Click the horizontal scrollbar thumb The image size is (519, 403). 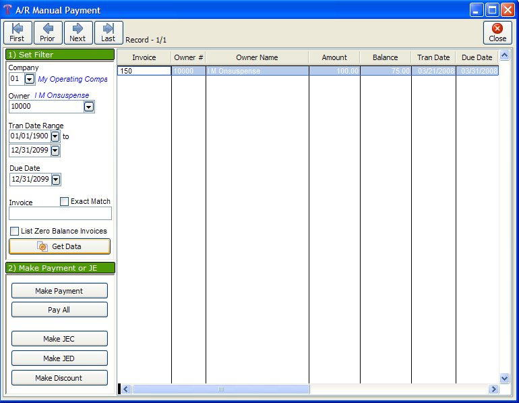221,389
